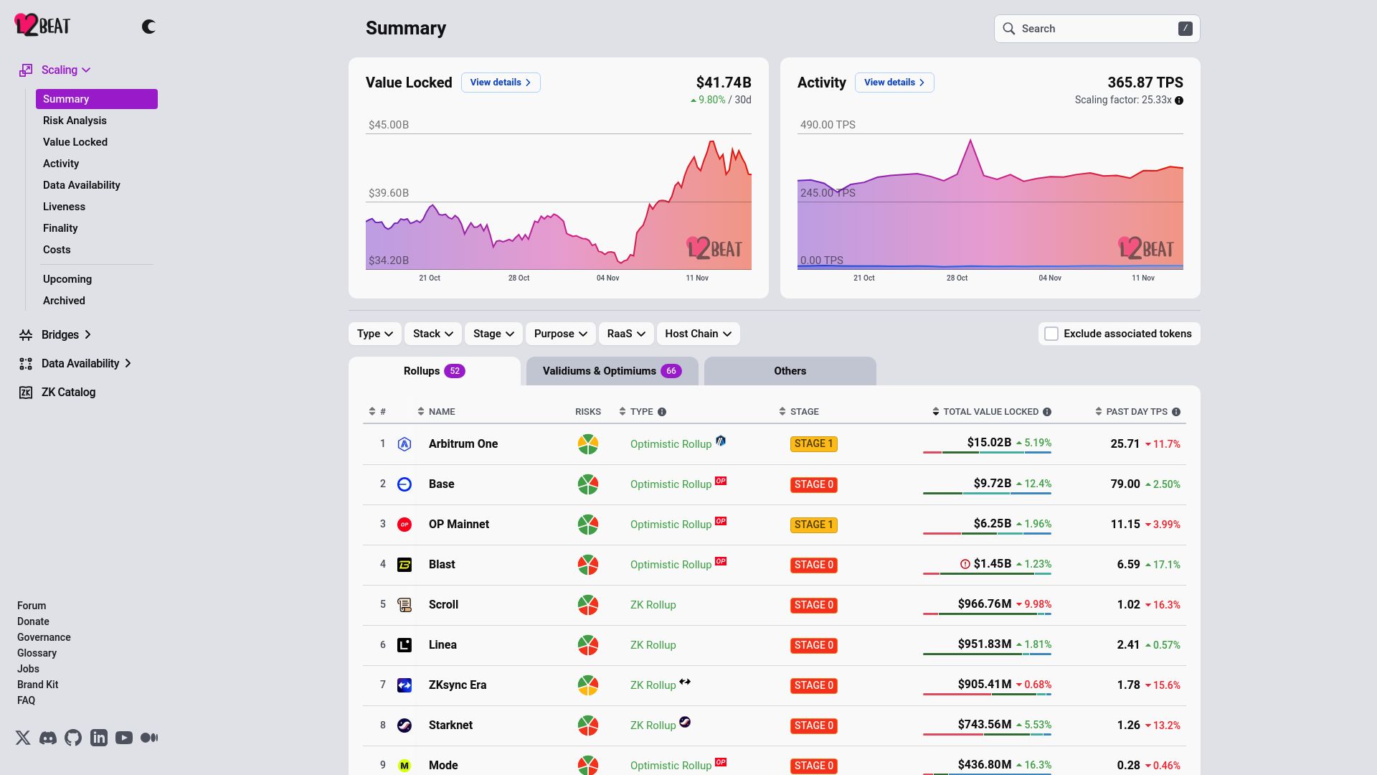This screenshot has width=1377, height=775.
Task: Open the Host Chain filter dropdown
Action: coord(699,334)
